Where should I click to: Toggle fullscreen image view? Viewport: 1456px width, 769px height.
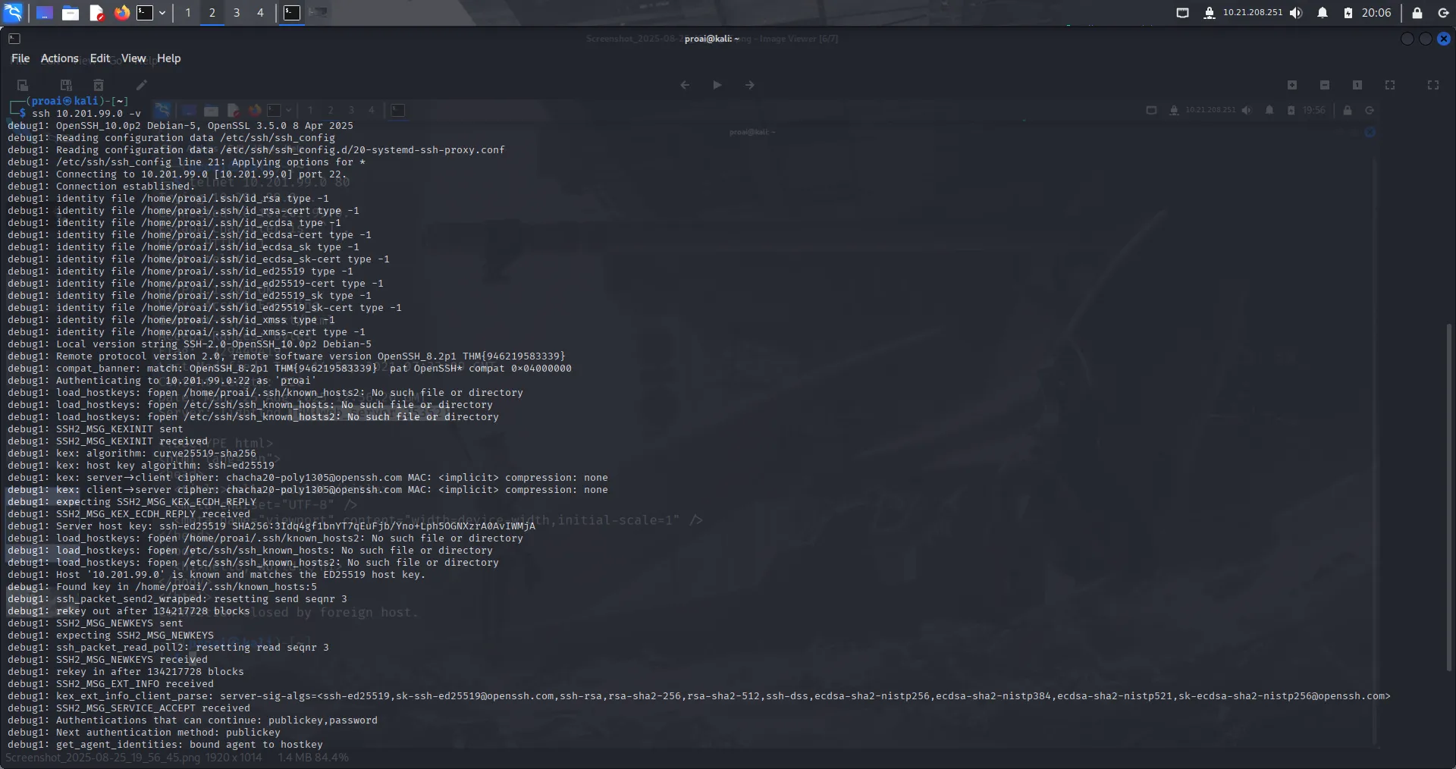(1432, 85)
